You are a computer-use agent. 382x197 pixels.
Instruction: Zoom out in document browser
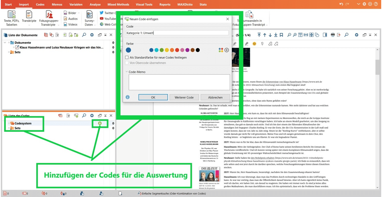pos(289,35)
